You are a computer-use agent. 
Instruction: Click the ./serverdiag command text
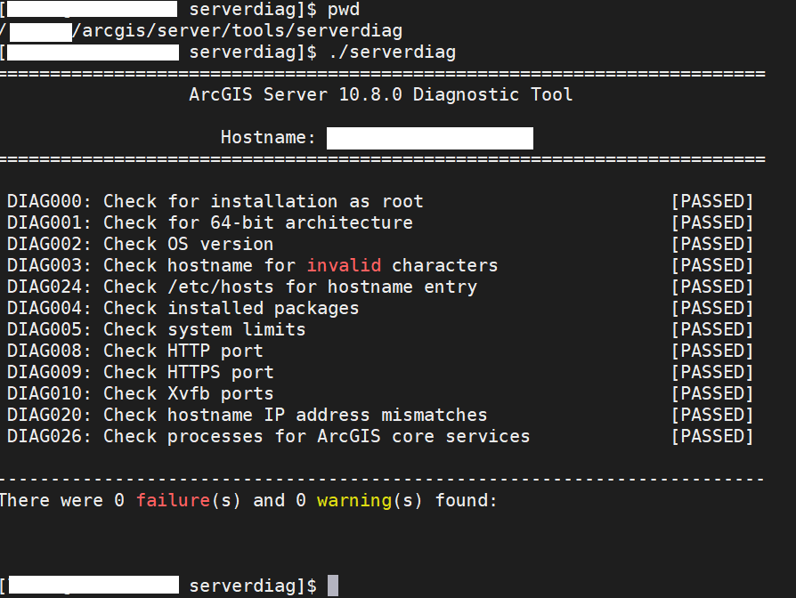click(393, 53)
